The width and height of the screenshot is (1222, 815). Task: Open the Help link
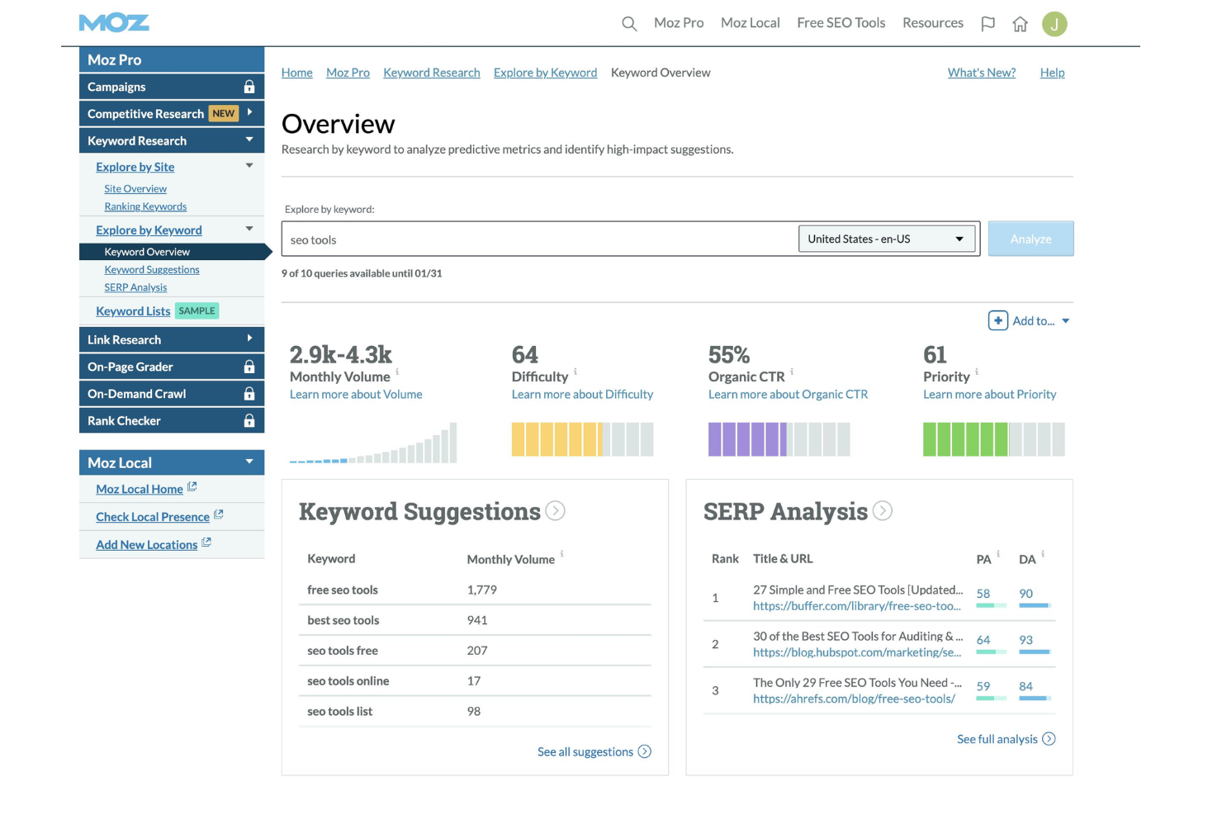point(1052,73)
